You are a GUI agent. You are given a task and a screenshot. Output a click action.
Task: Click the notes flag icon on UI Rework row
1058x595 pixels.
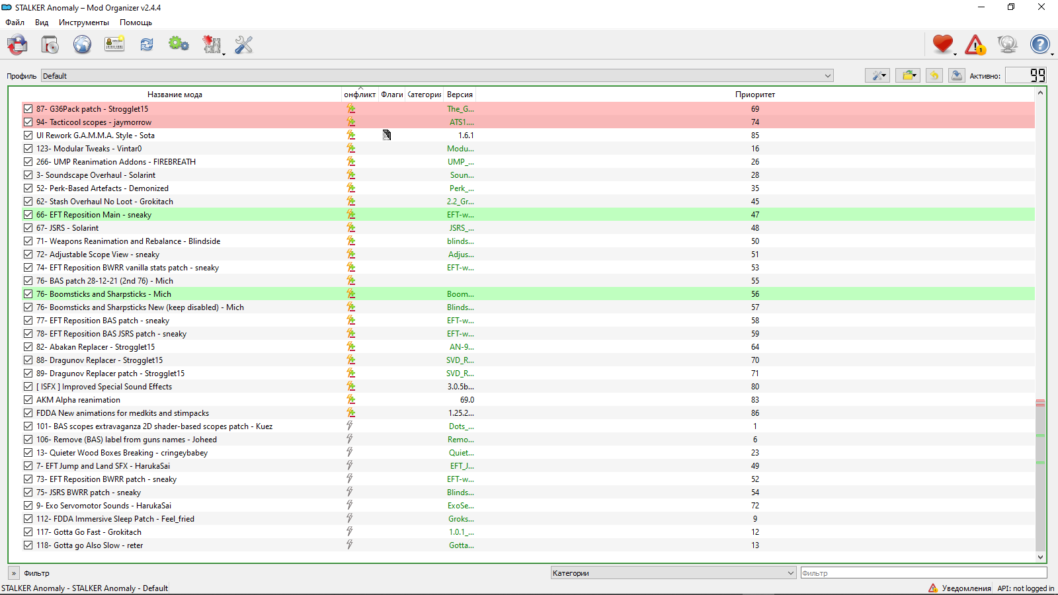(387, 135)
